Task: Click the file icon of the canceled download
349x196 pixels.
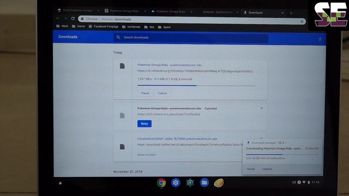Action: [x=122, y=115]
